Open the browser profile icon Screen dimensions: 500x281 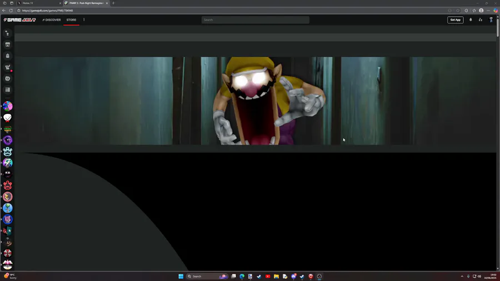pos(481,11)
